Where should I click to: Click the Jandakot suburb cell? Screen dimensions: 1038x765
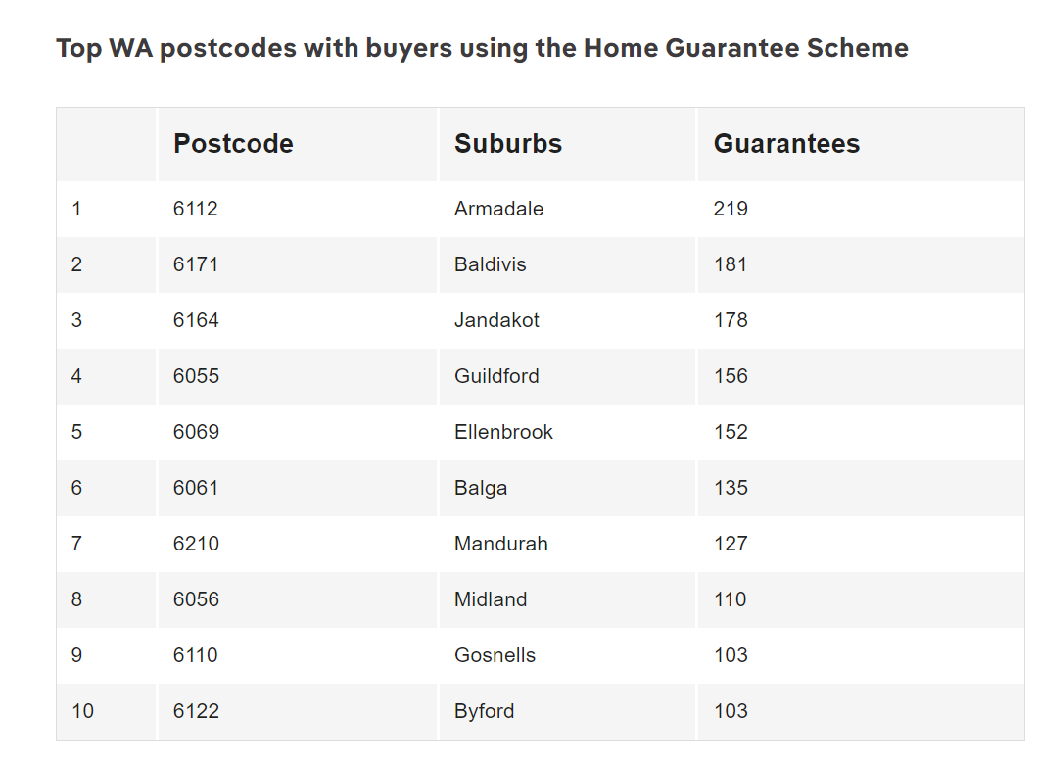pyautogui.click(x=496, y=320)
